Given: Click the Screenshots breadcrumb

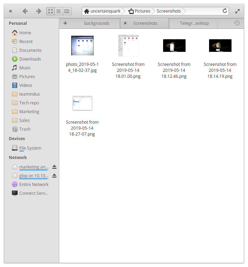Looking at the screenshot, I should (x=169, y=11).
